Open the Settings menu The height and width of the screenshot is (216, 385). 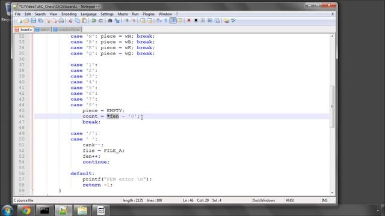point(107,14)
